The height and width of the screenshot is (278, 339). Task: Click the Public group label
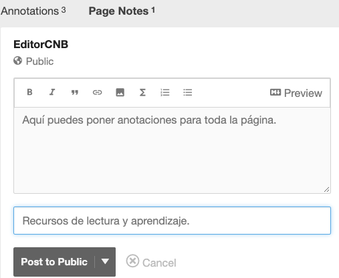tap(39, 61)
